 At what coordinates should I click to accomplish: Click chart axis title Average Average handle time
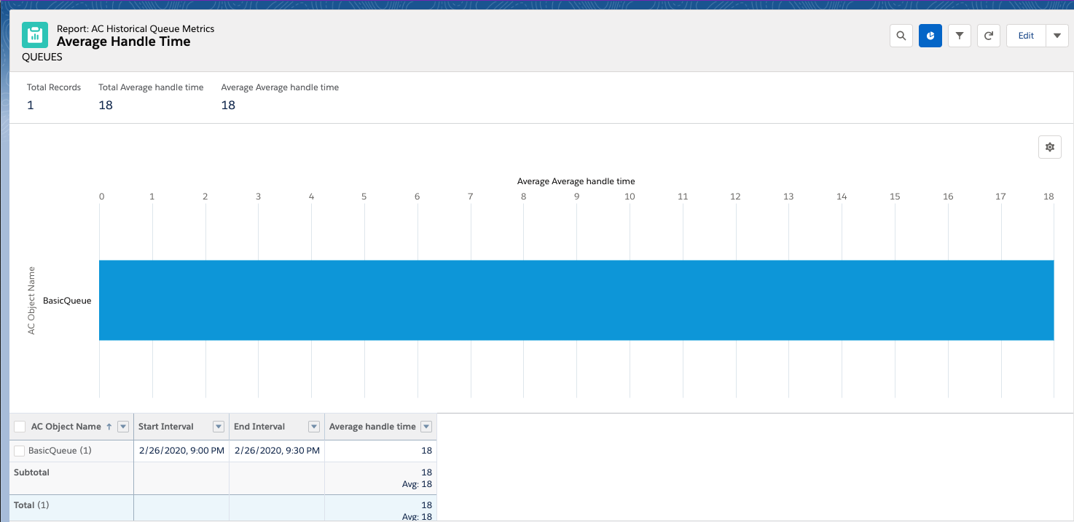tap(576, 181)
